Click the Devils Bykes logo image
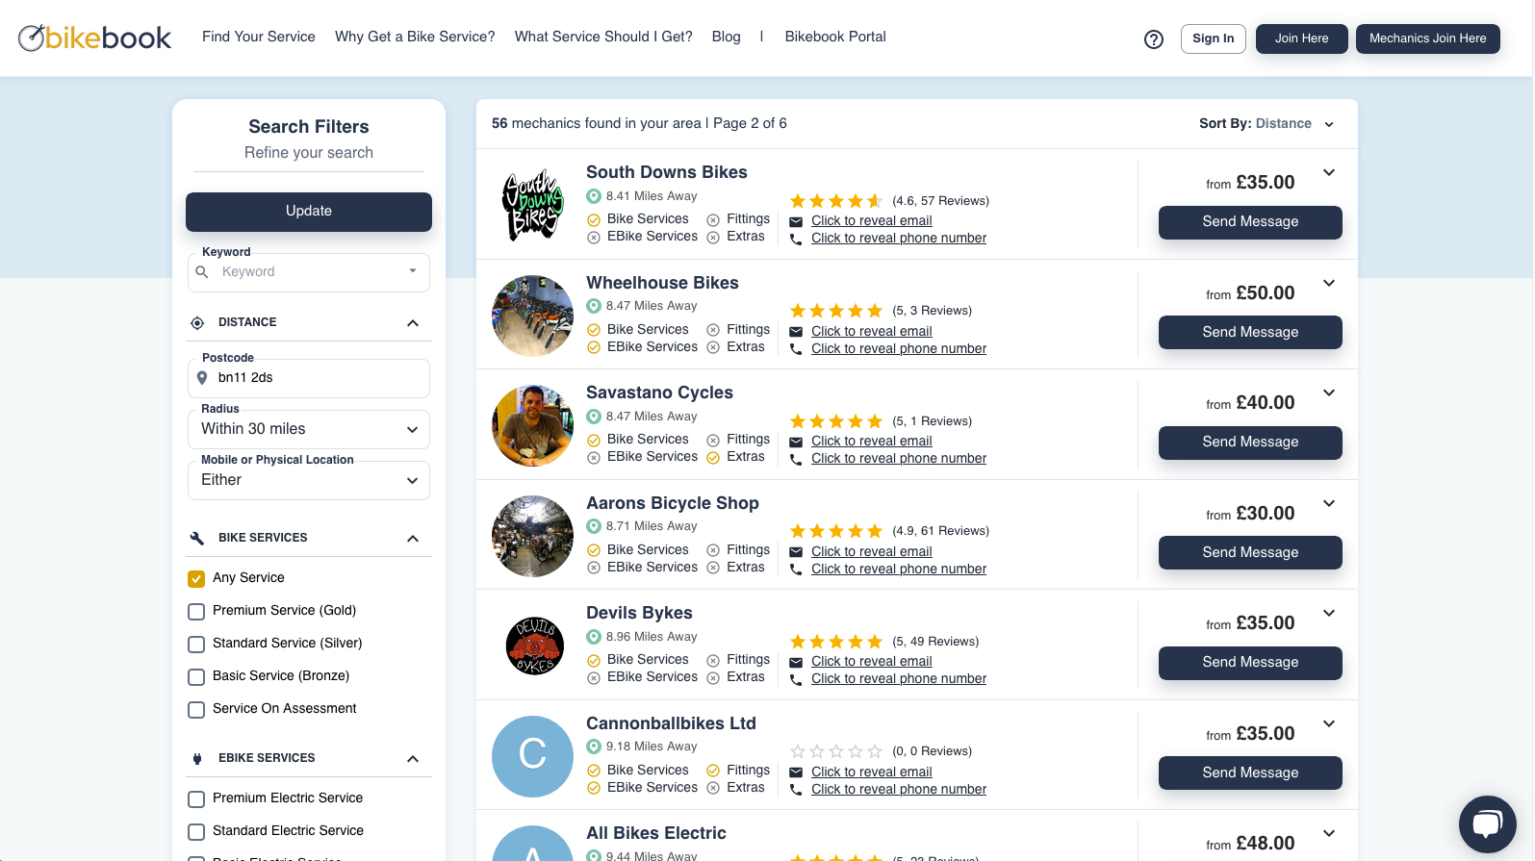Screen dimensions: 1535x861 tap(532, 646)
